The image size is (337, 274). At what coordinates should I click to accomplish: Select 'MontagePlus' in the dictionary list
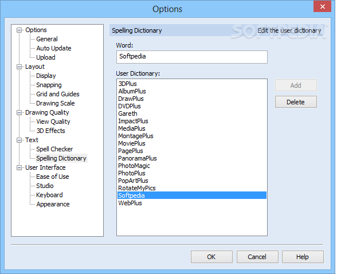coord(191,136)
